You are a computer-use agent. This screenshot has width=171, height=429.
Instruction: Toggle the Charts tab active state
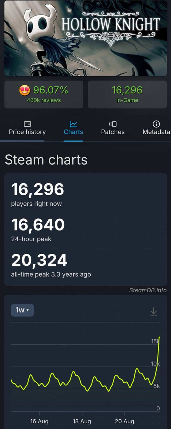73,128
